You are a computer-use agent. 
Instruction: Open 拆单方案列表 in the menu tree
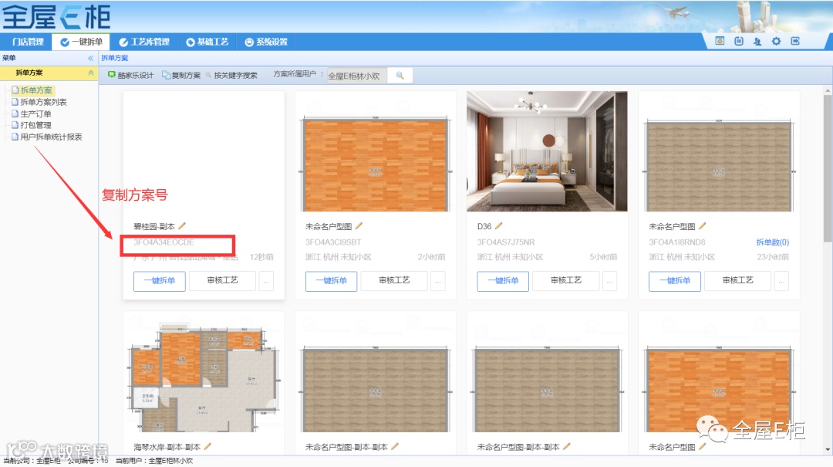39,102
